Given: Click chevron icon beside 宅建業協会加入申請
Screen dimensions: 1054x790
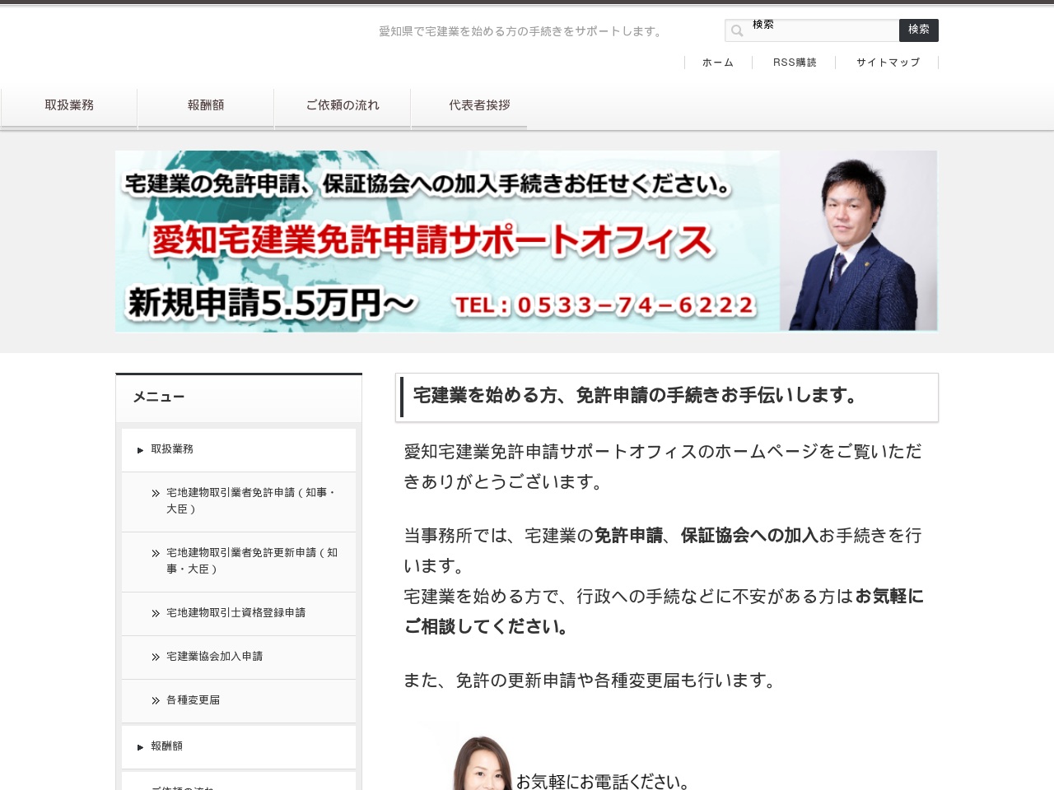Looking at the screenshot, I should coord(156,658).
